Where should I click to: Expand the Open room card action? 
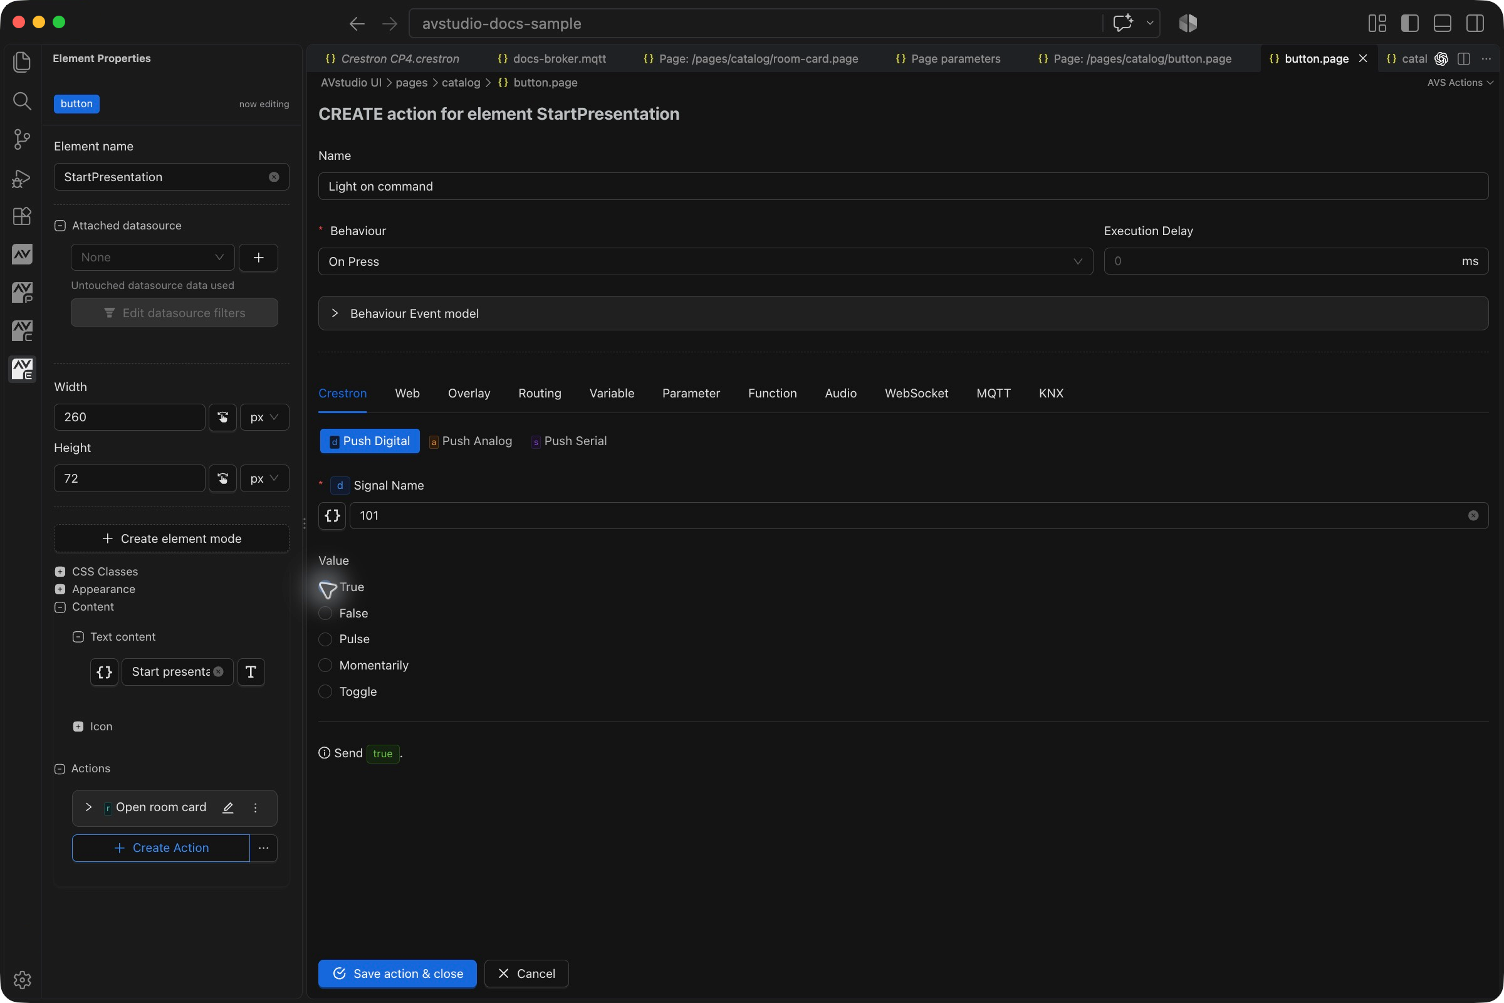click(88, 807)
